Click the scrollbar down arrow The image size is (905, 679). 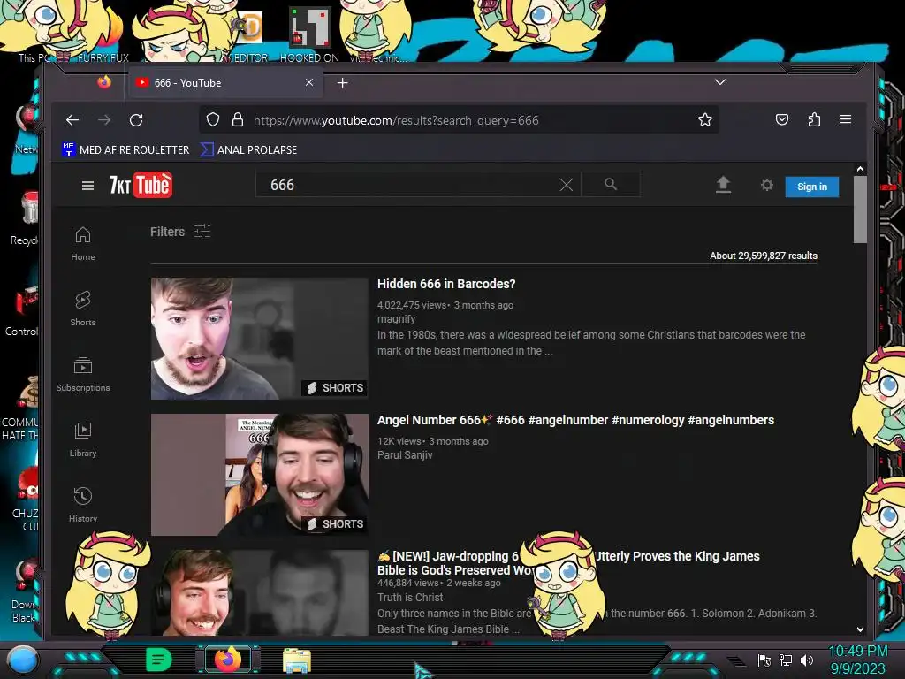tap(860, 629)
